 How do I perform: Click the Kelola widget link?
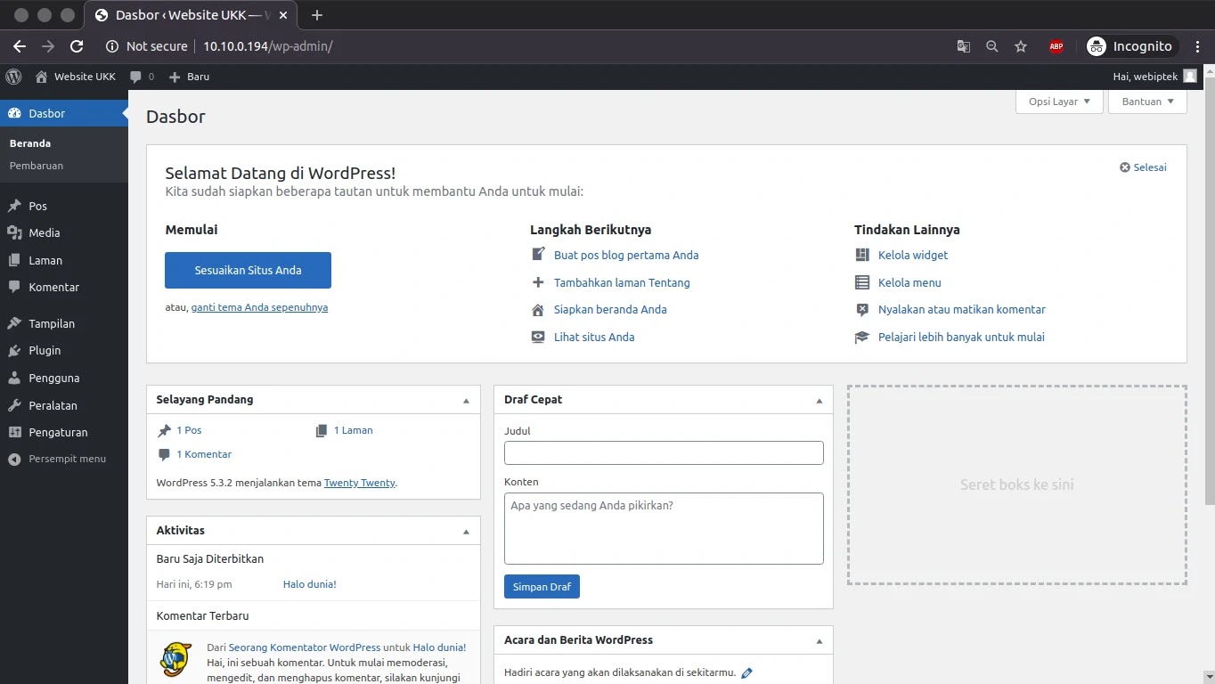(x=913, y=255)
